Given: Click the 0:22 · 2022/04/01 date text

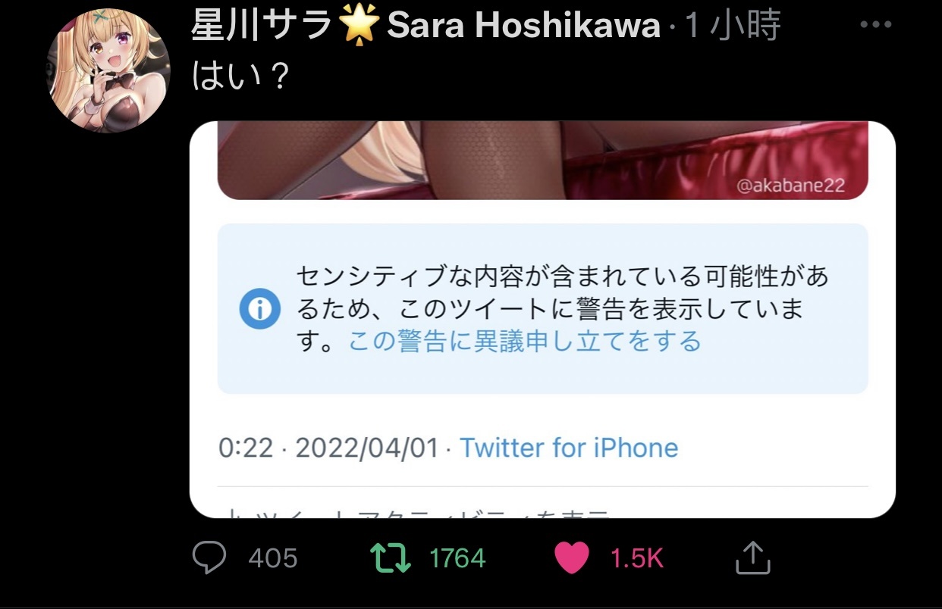Looking at the screenshot, I should click(x=328, y=448).
